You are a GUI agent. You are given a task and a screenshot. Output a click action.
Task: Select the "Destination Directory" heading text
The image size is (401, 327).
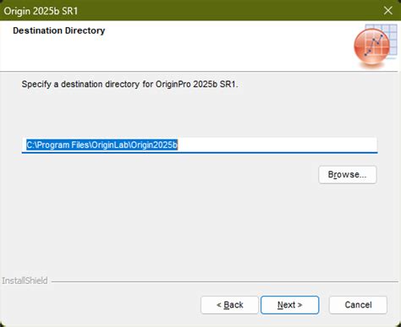coord(59,30)
